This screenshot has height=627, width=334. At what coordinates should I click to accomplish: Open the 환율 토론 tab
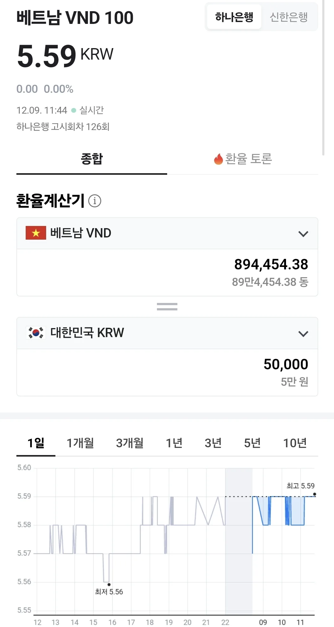coord(243,159)
